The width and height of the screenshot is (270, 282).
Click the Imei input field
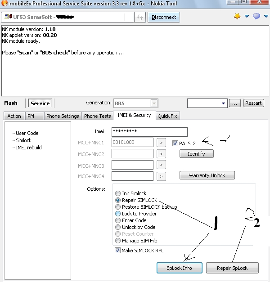(149, 132)
